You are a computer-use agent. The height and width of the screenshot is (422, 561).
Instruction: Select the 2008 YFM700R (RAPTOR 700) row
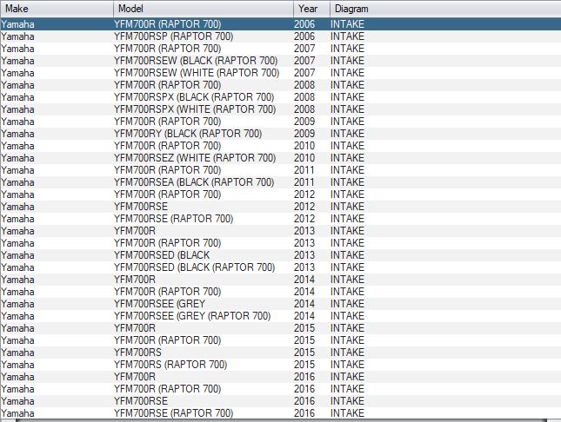[280, 85]
